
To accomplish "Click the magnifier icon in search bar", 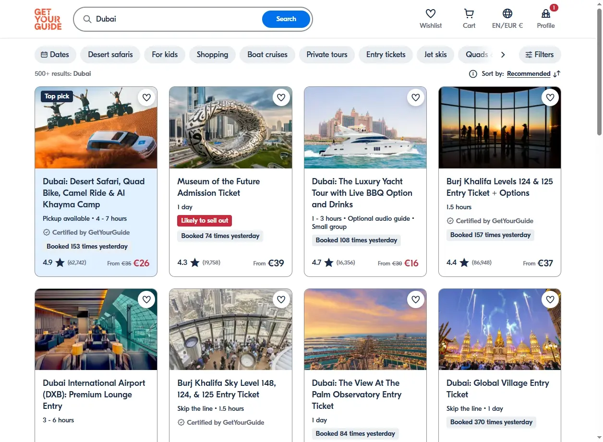I will click(87, 19).
